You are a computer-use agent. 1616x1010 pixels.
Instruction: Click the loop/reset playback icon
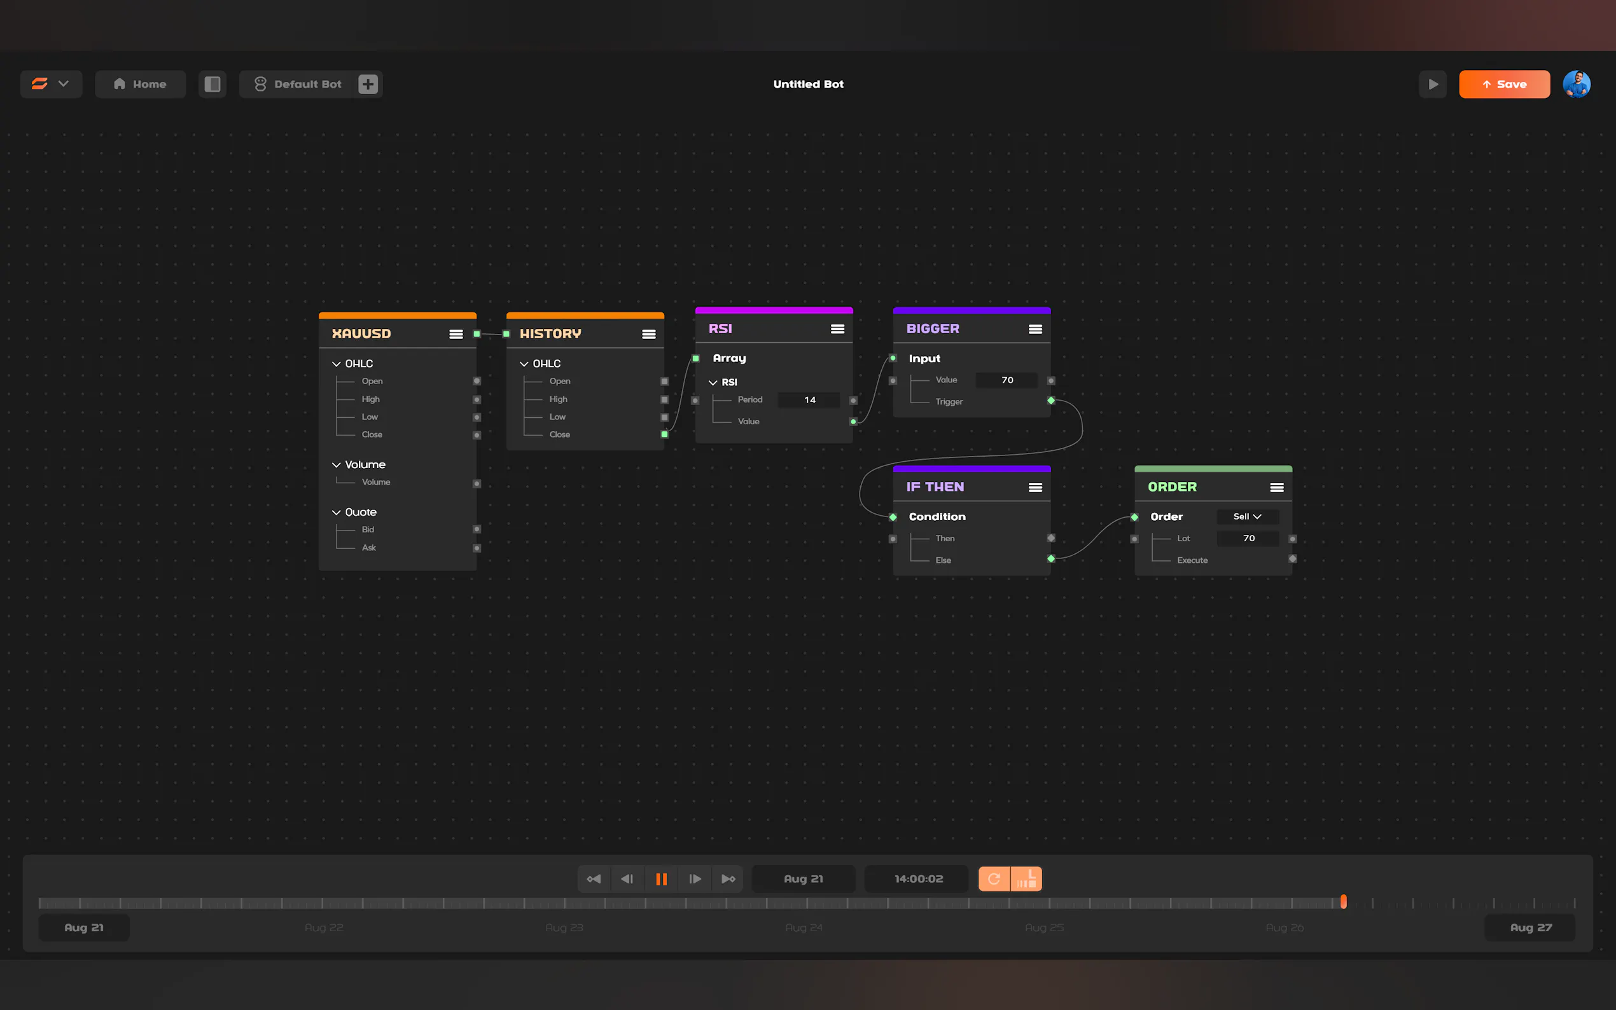tap(993, 878)
